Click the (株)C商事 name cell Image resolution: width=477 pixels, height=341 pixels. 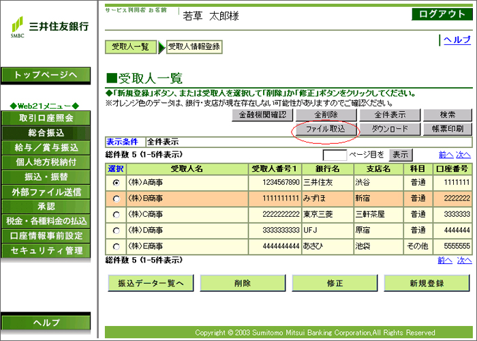coord(187,214)
